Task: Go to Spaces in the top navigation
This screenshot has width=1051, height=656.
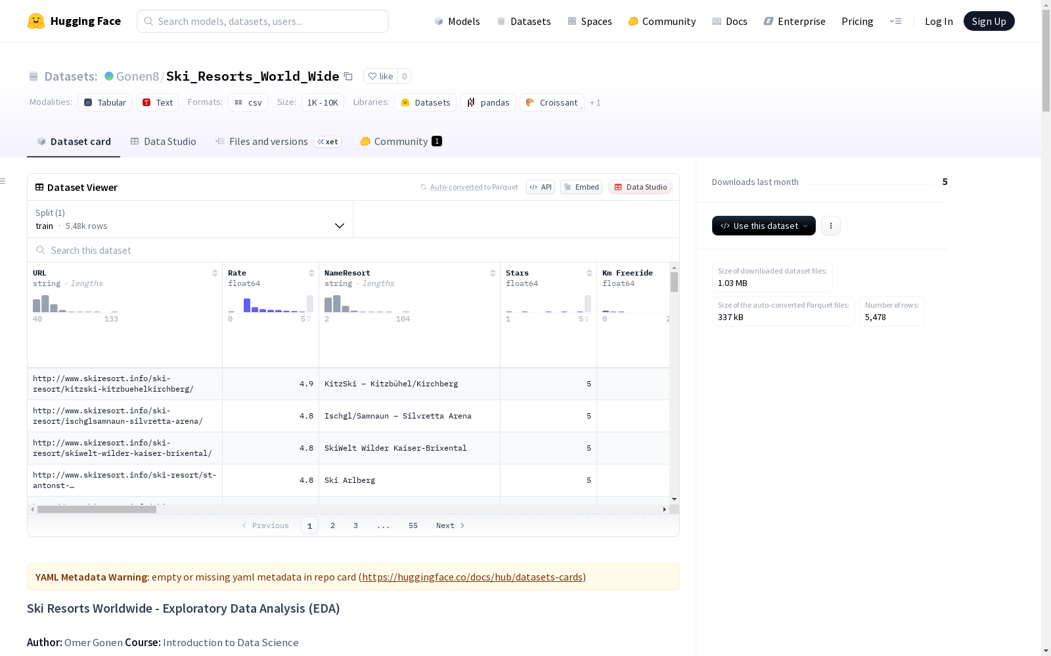Action: 590,21
